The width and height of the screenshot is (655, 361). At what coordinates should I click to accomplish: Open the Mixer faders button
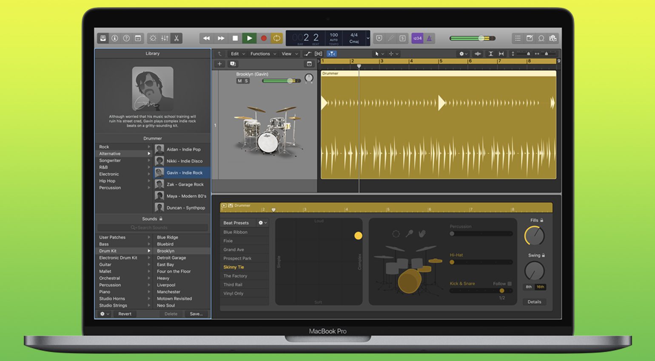pyautogui.click(x=165, y=38)
